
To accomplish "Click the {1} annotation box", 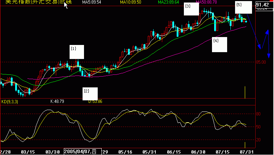I will 77,52.
